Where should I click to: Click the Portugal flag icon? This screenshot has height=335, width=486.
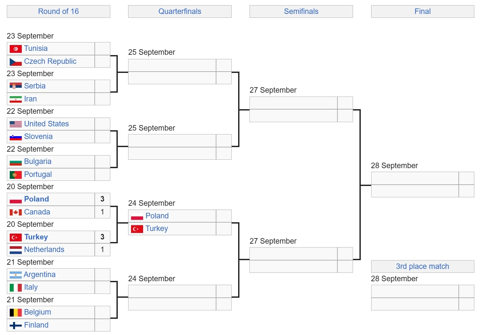tap(16, 175)
